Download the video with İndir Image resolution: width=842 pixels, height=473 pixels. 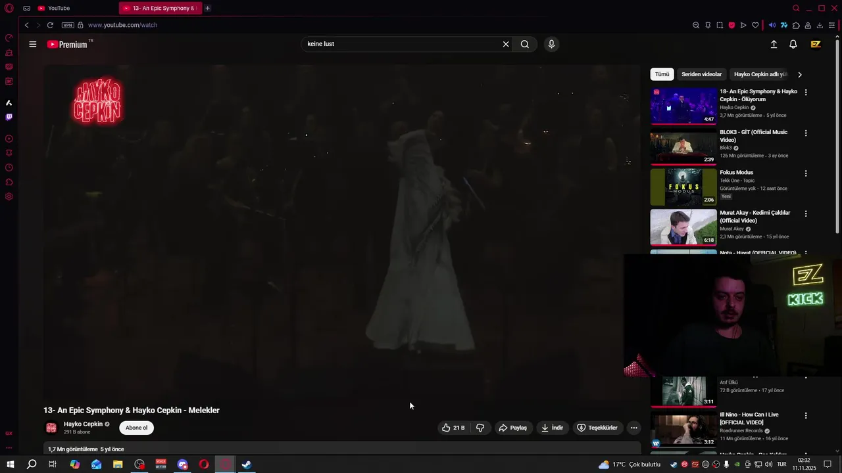[x=553, y=428]
